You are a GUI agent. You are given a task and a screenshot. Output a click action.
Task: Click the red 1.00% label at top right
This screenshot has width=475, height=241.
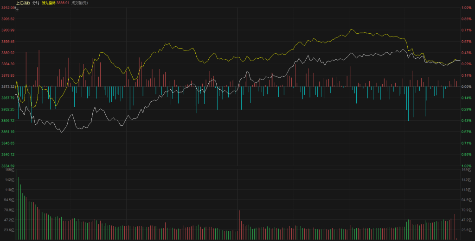(x=466, y=8)
